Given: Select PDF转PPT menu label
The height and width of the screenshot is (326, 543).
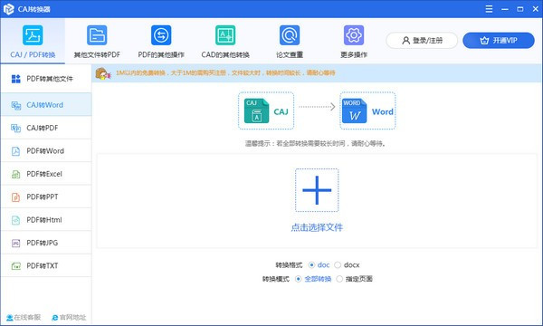Looking at the screenshot, I should [43, 197].
